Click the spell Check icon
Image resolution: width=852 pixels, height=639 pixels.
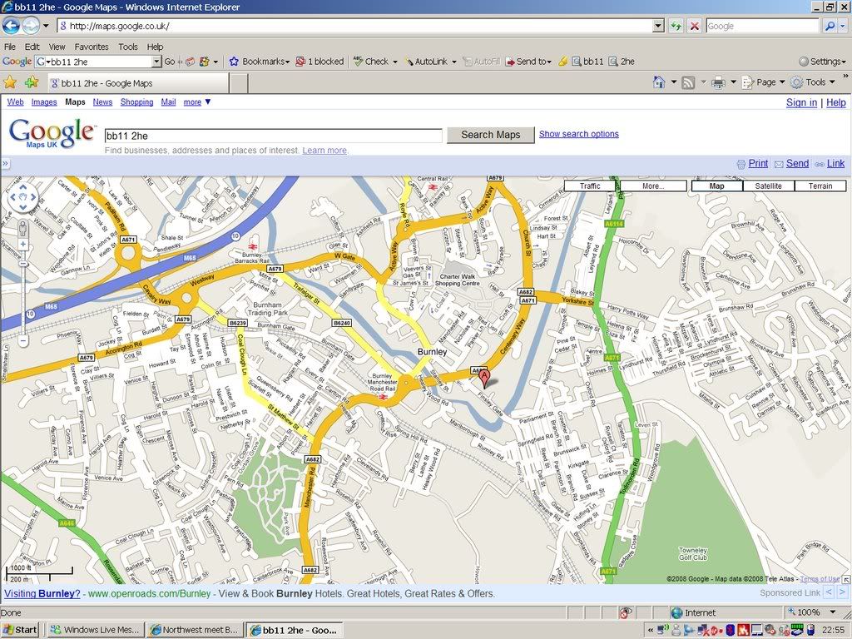pos(358,62)
